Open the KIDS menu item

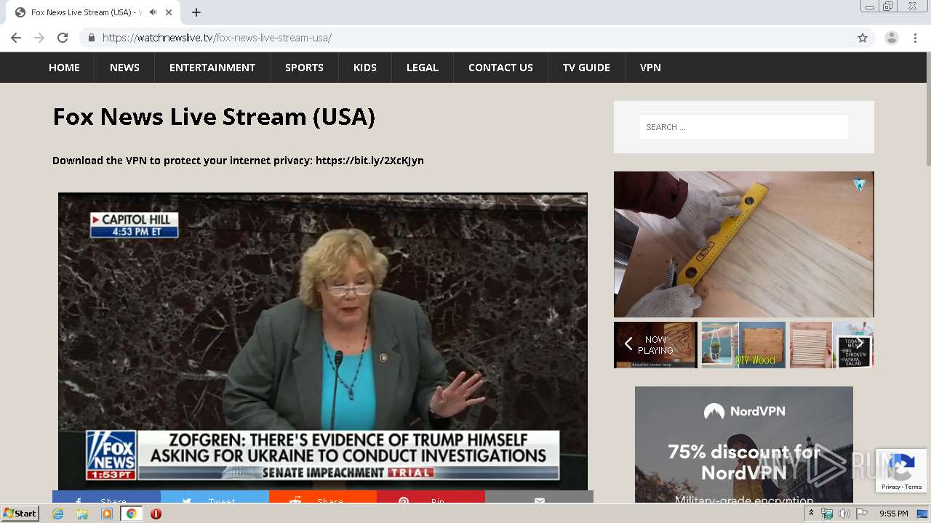click(365, 68)
